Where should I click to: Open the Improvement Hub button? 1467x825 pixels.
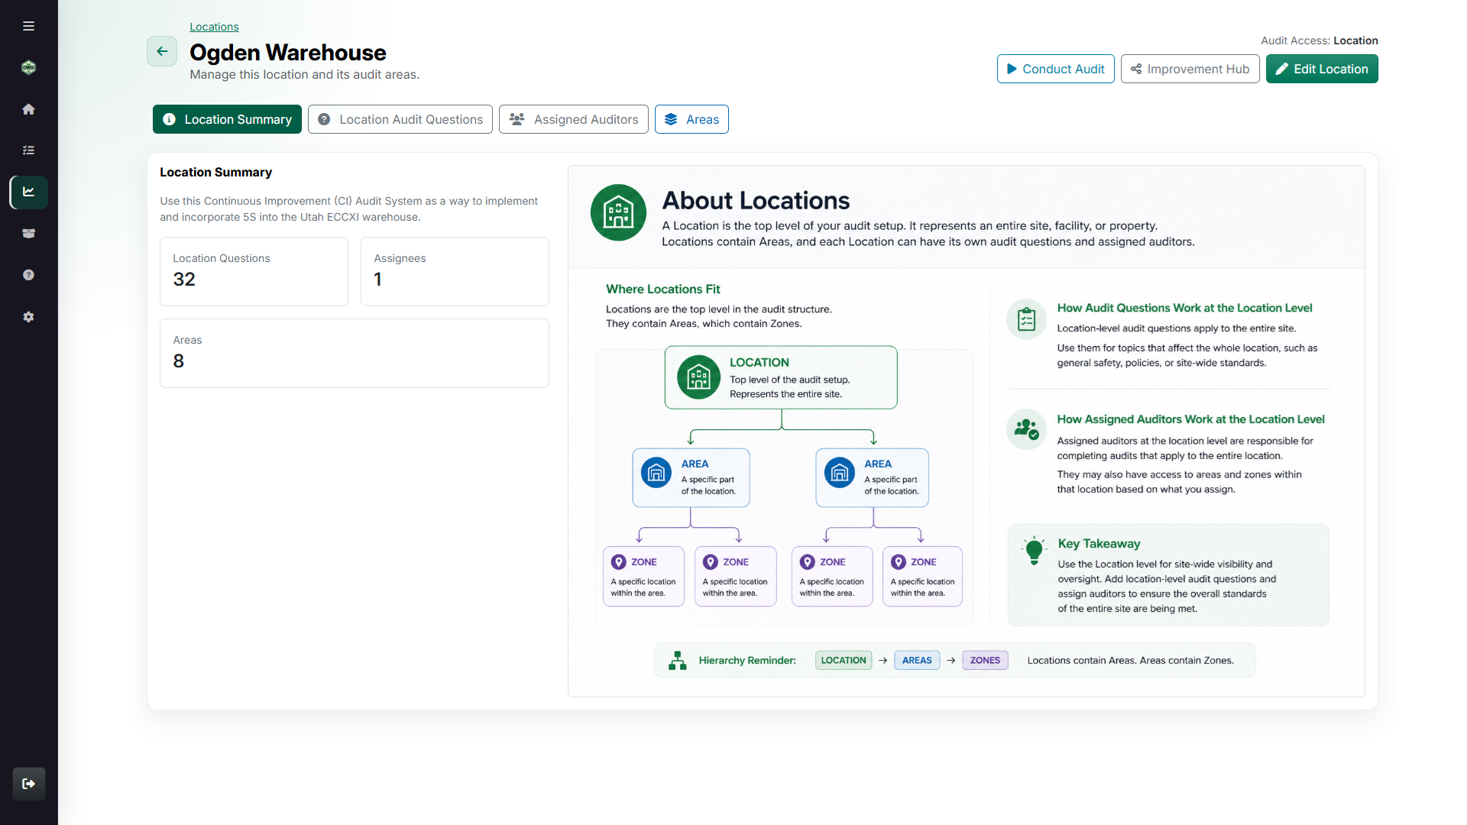click(x=1190, y=69)
